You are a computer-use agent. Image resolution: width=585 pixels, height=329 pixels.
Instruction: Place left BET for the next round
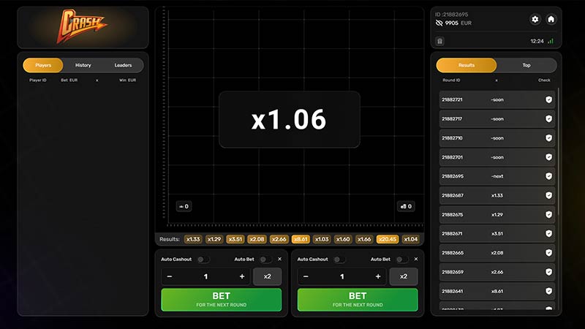coord(222,300)
